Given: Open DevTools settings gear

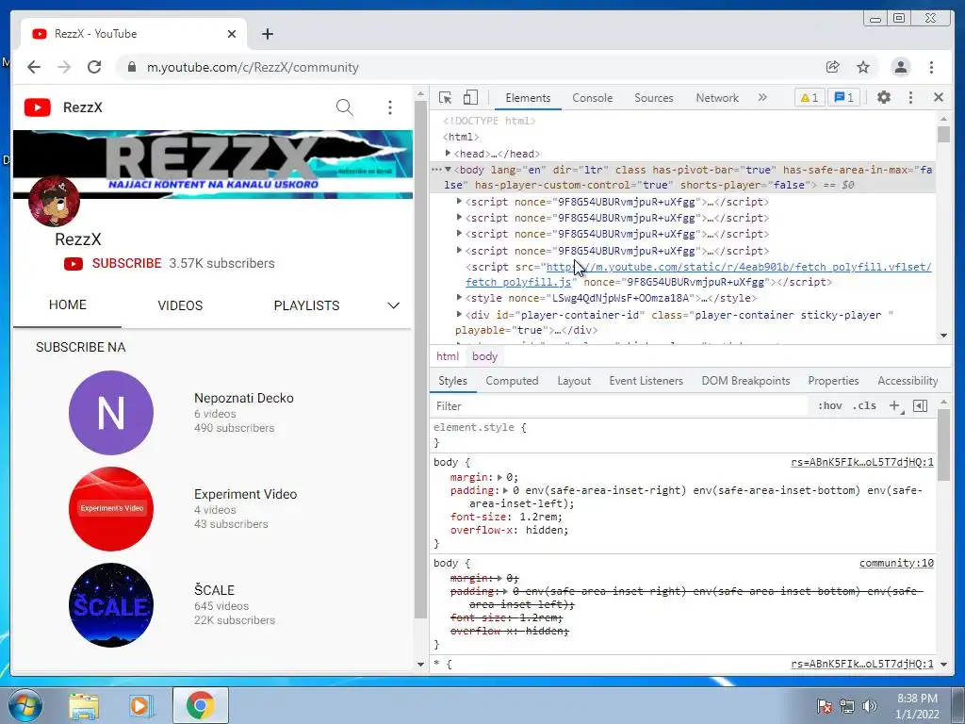Looking at the screenshot, I should (x=884, y=97).
